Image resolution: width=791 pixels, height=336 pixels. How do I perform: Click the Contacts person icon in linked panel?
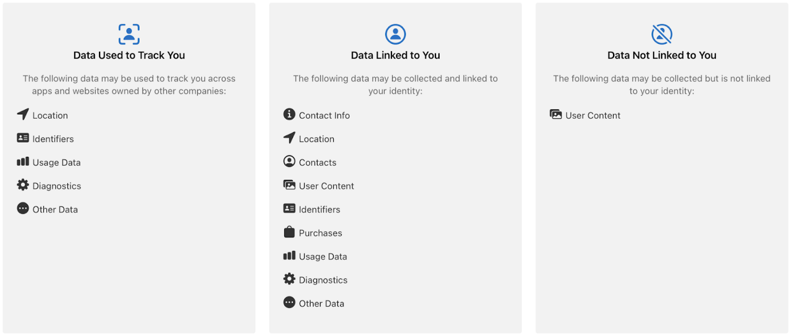tap(289, 161)
